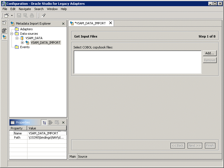Click the Value column header
This screenshot has height=168, width=224.
[47, 128]
